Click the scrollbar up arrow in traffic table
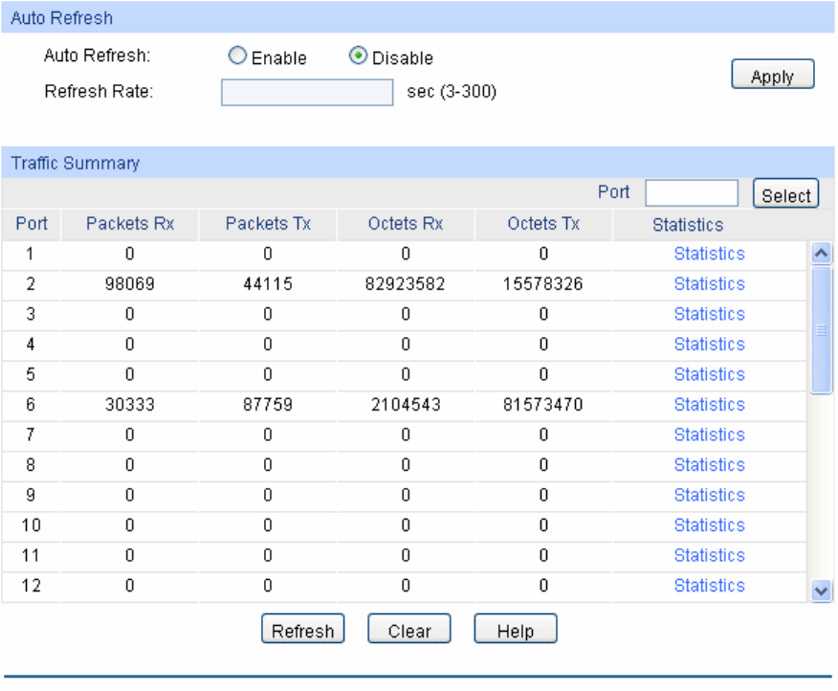This screenshot has height=691, width=838. point(820,254)
